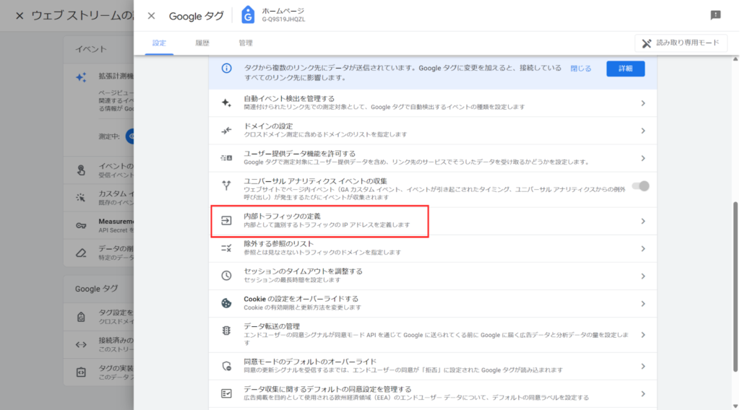The width and height of the screenshot is (740, 410).
Task: Click the sparkle icon beside 拡張計測 in background
Action: tap(81, 77)
